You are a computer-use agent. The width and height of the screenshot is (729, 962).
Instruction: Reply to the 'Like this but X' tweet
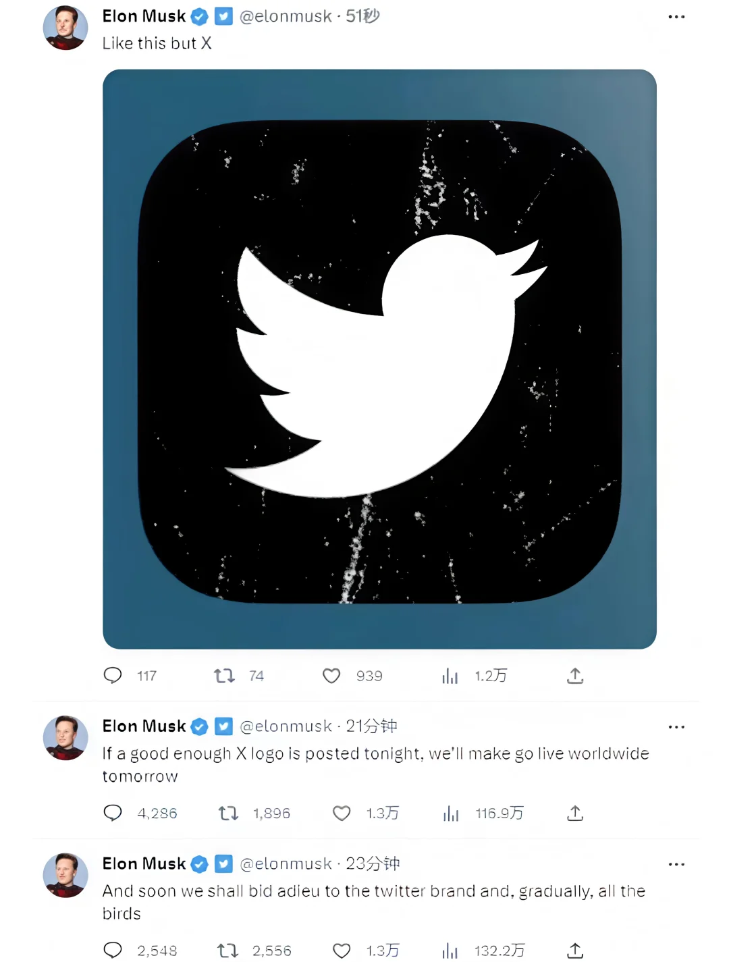(x=113, y=675)
